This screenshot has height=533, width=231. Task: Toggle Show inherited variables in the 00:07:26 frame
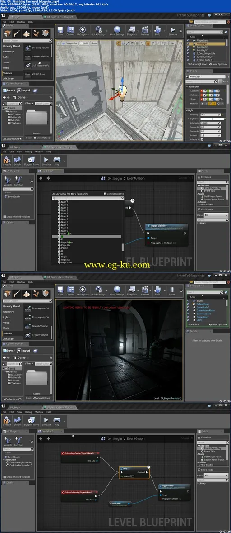click(x=5, y=477)
